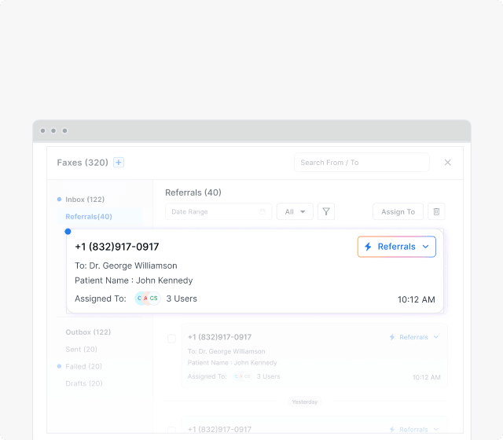Click the assigned users avatar group
Viewport: 503px width, 440px height.
coord(146,299)
